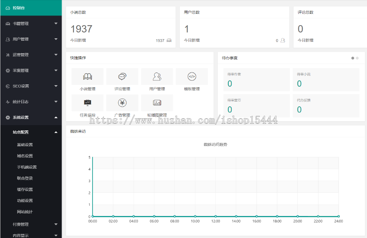Open the 评论管理 chat bubble shortcut
The image size is (367, 238).
[x=122, y=77]
